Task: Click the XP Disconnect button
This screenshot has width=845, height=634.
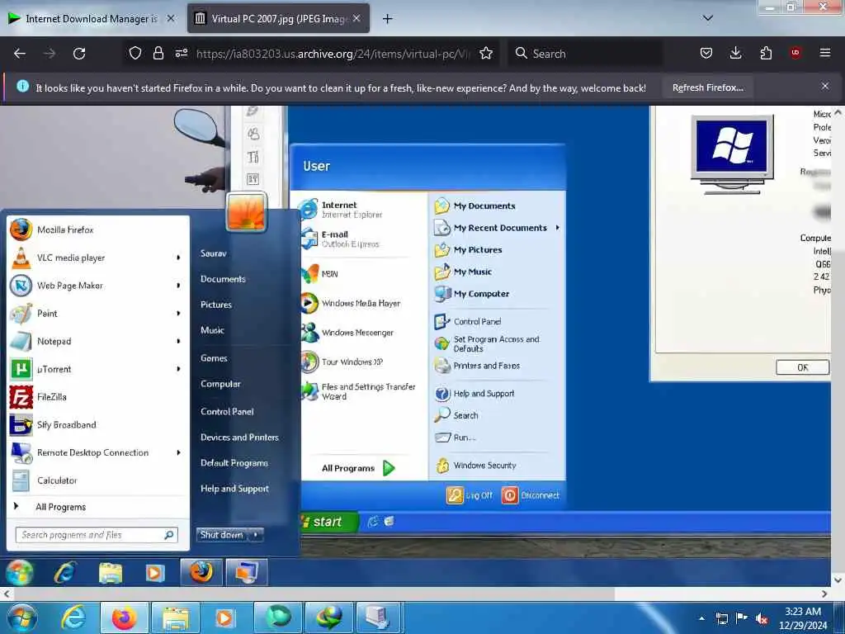Action: pyautogui.click(x=531, y=495)
